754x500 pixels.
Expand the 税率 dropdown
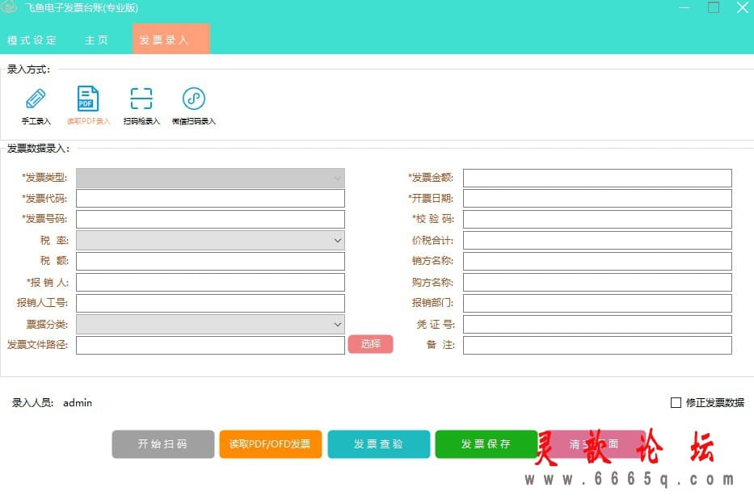pyautogui.click(x=210, y=241)
